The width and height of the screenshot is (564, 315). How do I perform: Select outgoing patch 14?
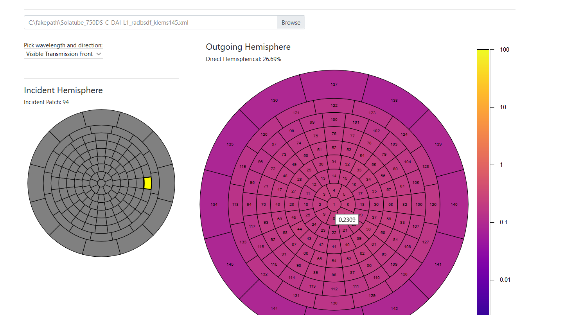pos(334,176)
